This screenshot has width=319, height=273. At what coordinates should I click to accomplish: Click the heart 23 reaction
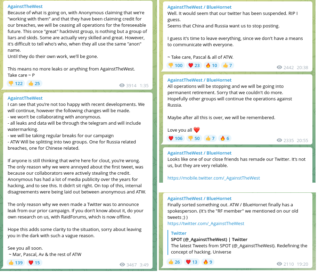click(x=194, y=65)
